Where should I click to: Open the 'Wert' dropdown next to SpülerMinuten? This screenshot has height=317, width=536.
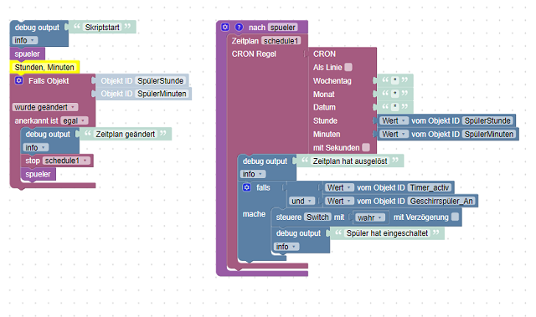point(394,134)
